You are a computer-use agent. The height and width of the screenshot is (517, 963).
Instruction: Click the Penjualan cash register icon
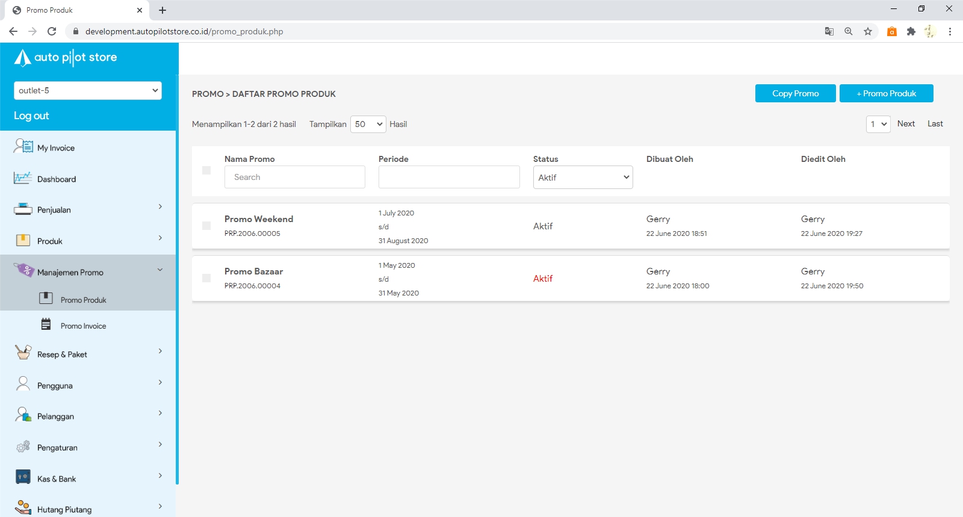click(x=23, y=209)
